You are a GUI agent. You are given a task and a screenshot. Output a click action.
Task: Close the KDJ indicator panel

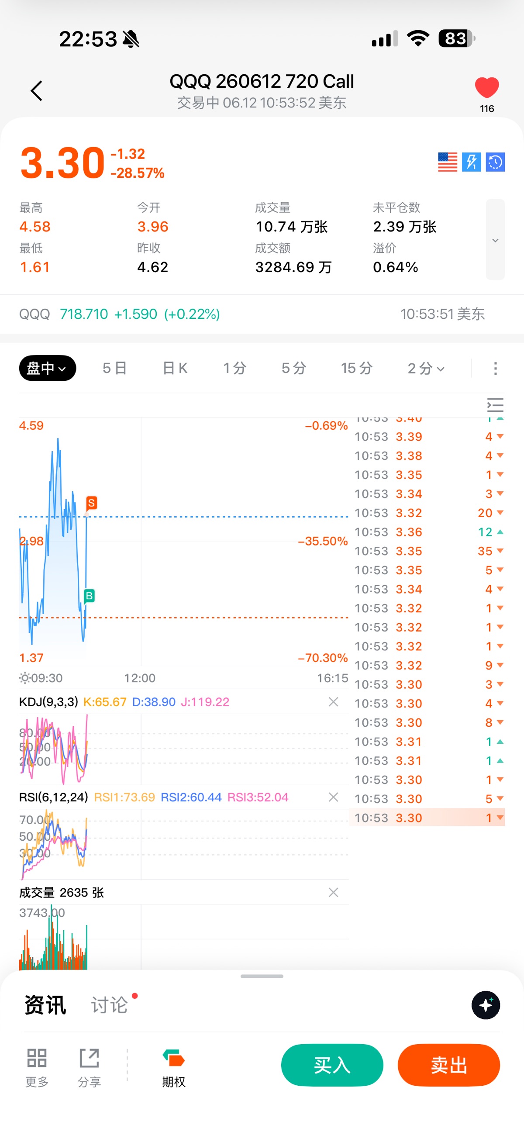pos(334,702)
